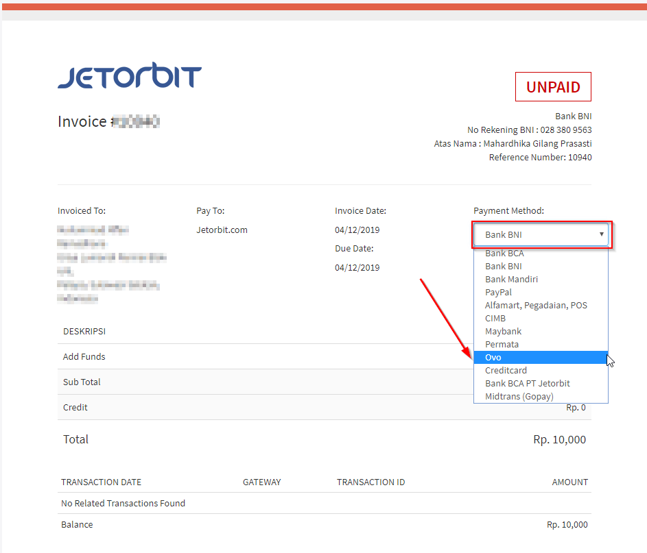Click the UNPAID status badge
The width and height of the screenshot is (647, 553).
click(553, 87)
